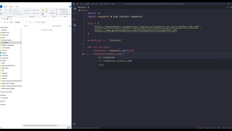Click Copy path in File Explorer ribbon
The height and width of the screenshot is (131, 232).
[17, 12]
